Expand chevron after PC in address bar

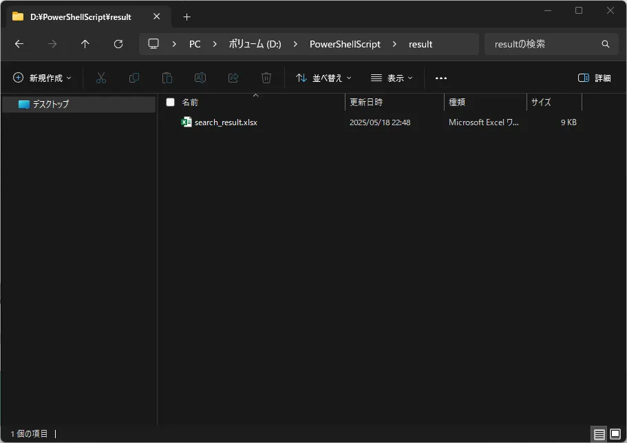click(x=215, y=44)
